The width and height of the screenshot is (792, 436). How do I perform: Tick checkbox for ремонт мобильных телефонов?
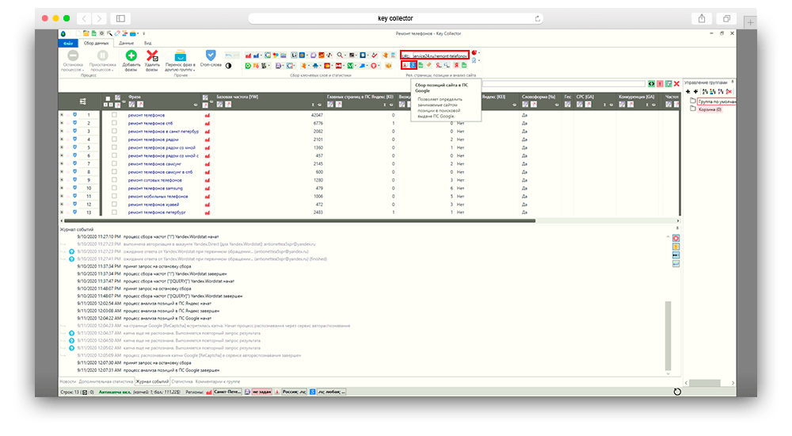coord(114,196)
